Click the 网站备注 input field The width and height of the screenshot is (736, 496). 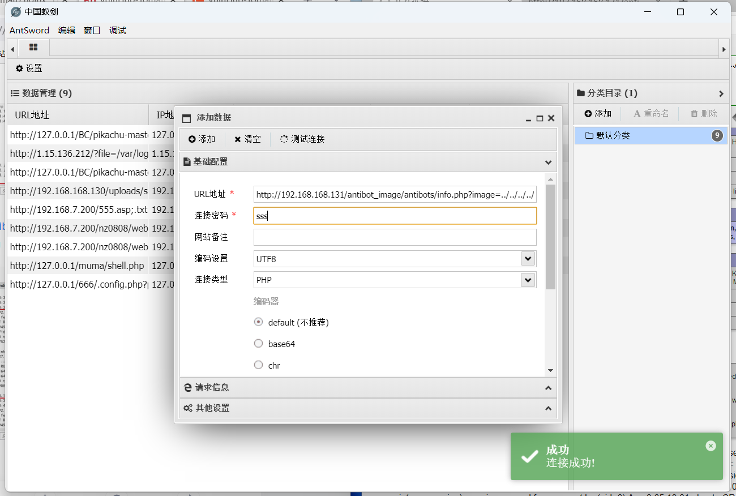[x=395, y=237]
